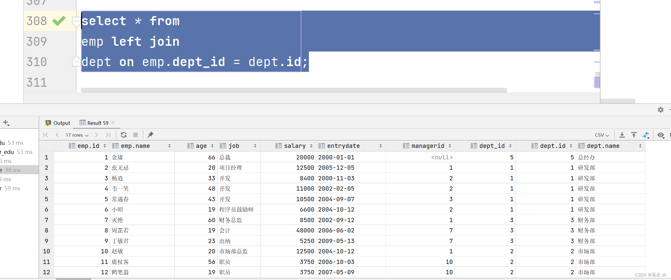
Task: Select the dept.name cell 总经办
Action: [x=611, y=157]
